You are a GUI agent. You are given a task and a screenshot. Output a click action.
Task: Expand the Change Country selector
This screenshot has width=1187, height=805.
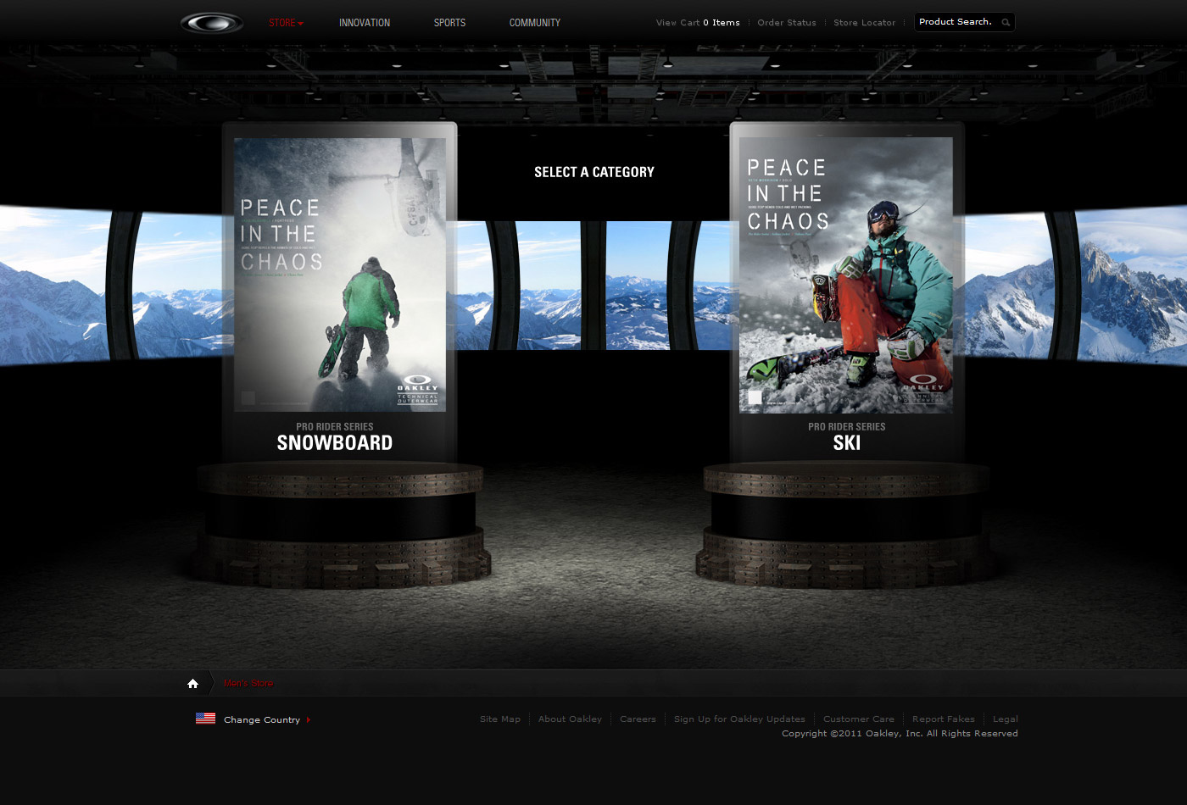pyautogui.click(x=267, y=719)
